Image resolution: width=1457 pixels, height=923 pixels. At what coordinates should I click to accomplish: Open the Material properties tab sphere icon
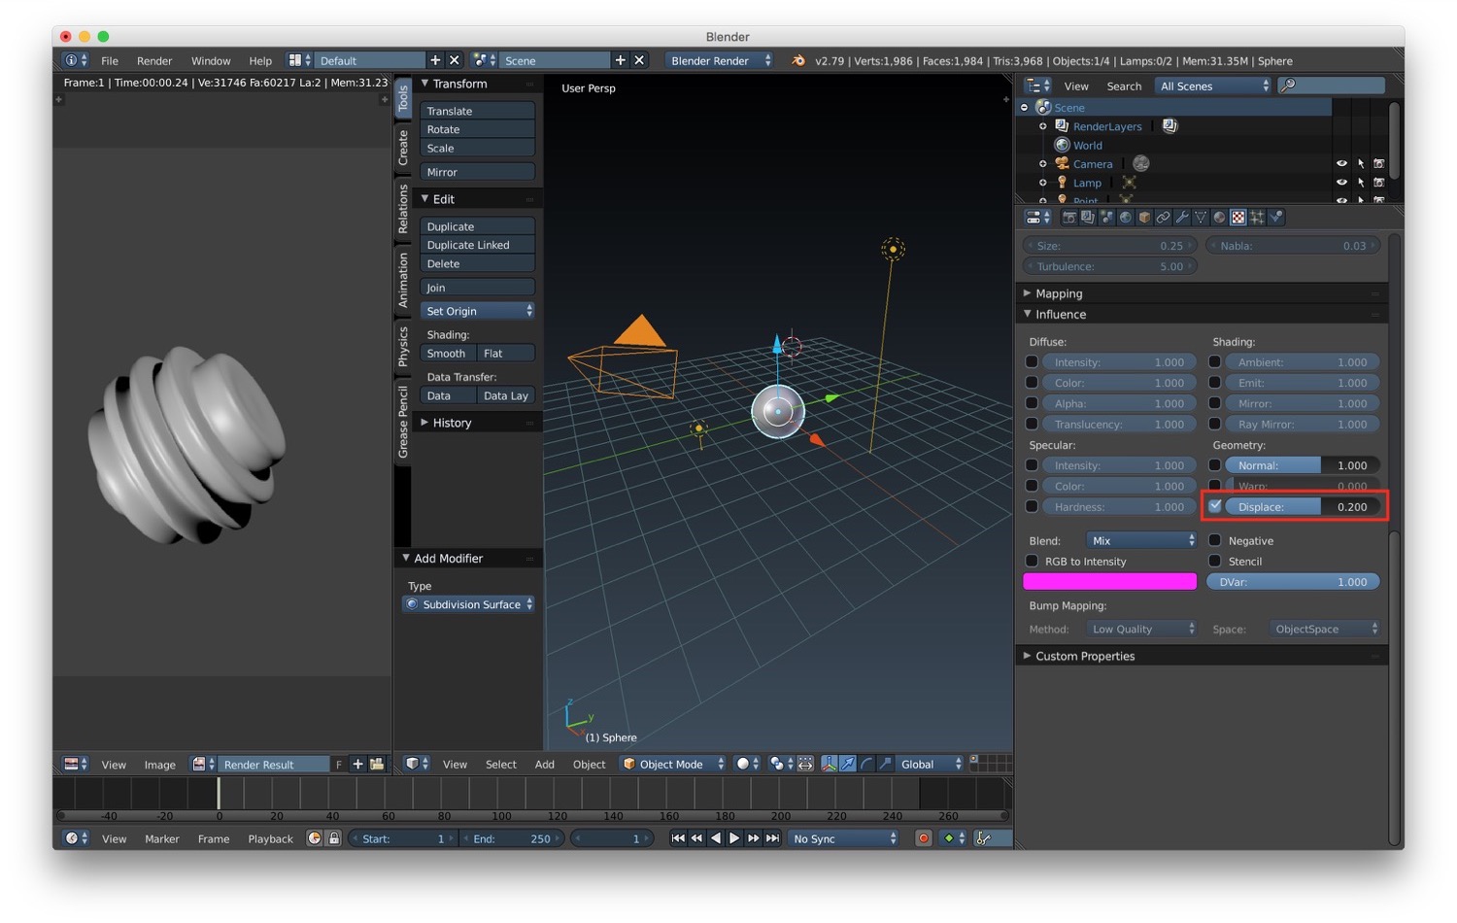coord(1219,218)
